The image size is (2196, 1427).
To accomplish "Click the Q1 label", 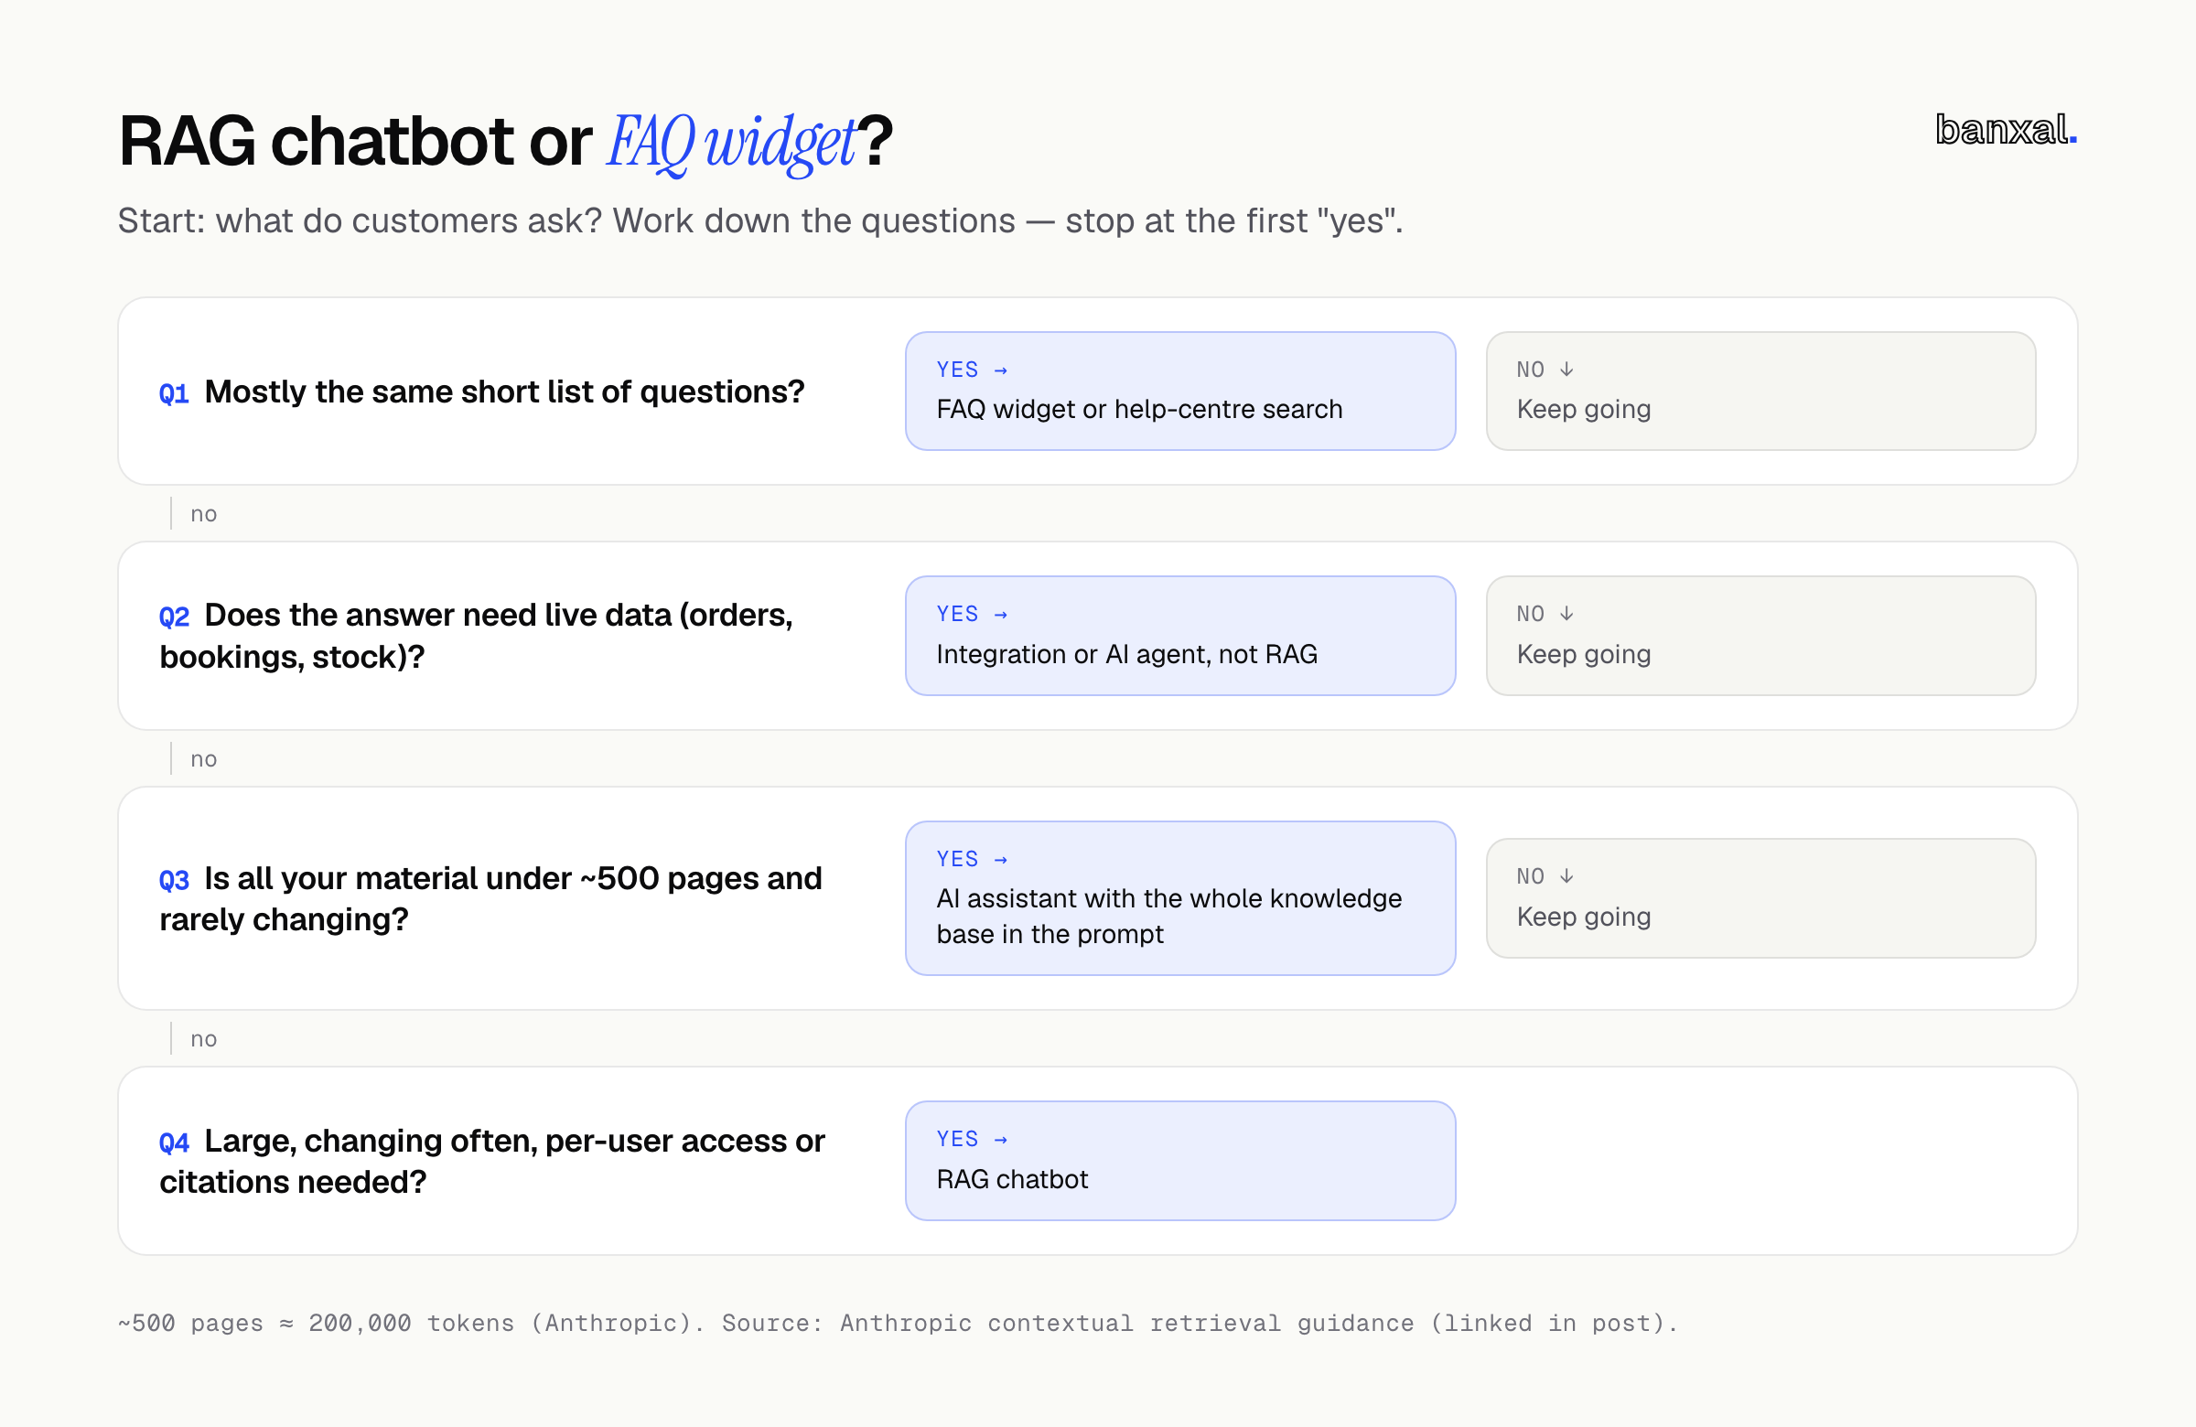I will tap(174, 394).
